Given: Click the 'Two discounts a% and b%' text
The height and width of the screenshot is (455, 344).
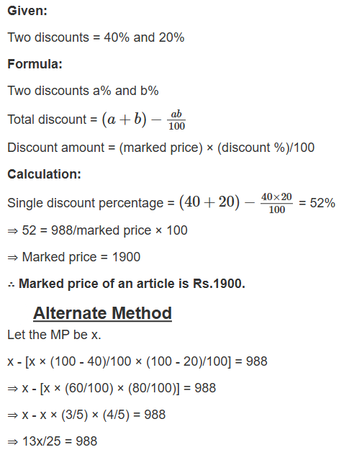Looking at the screenshot, I should (x=83, y=91).
